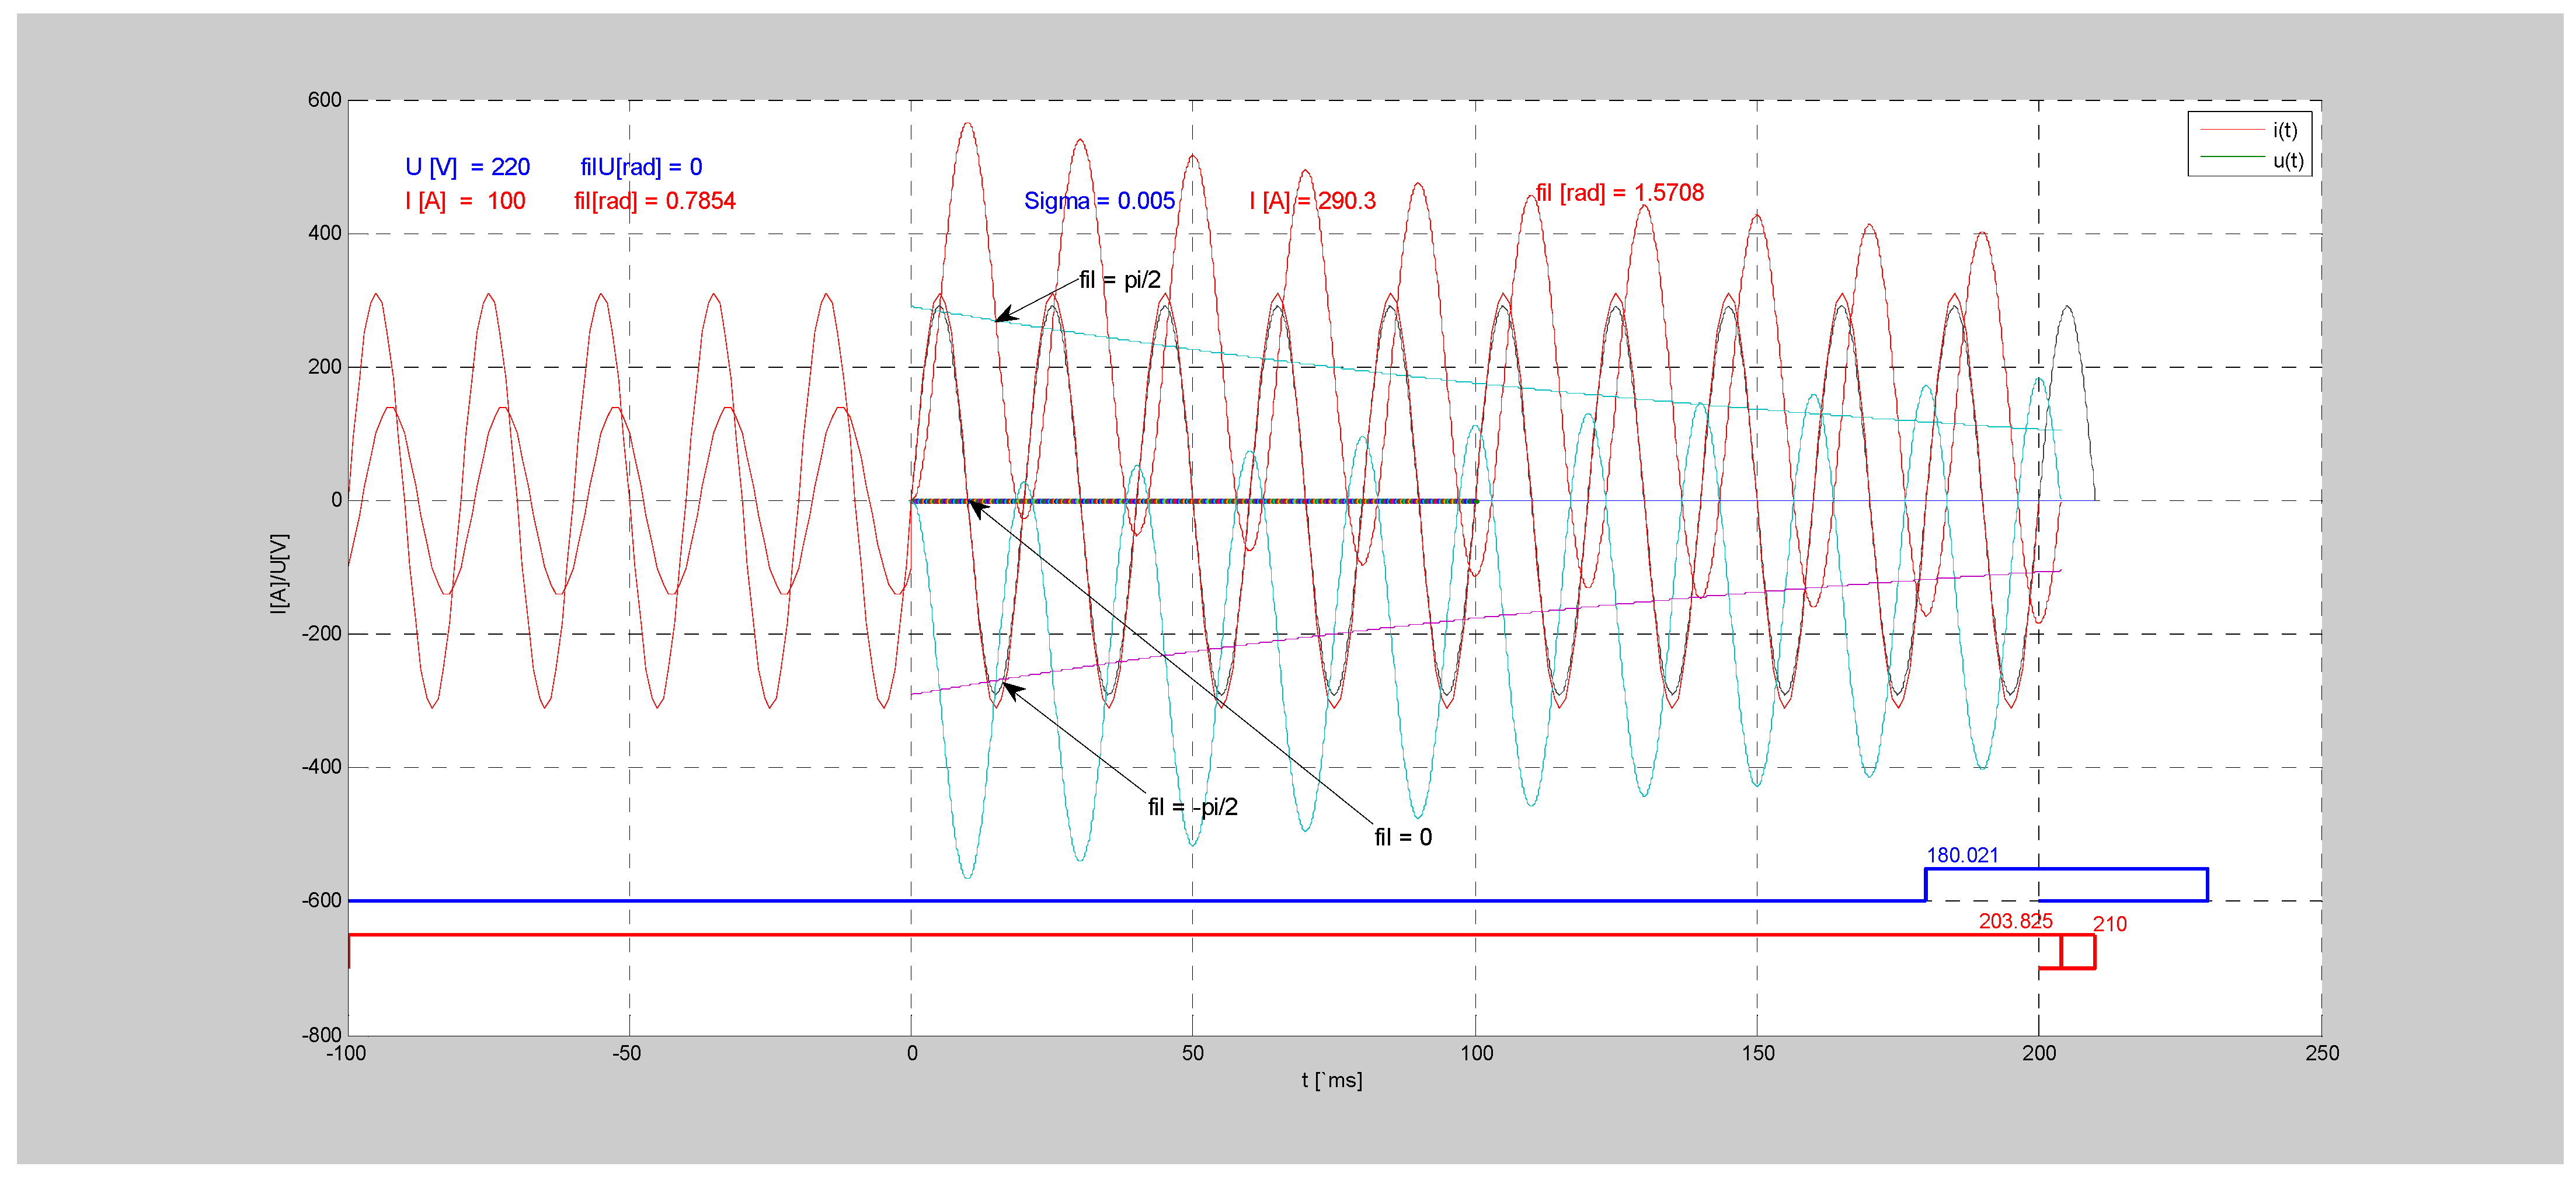Select the 'fil = pi/2' arrow annotation text
This screenshot has width=2576, height=1180.
click(1119, 280)
